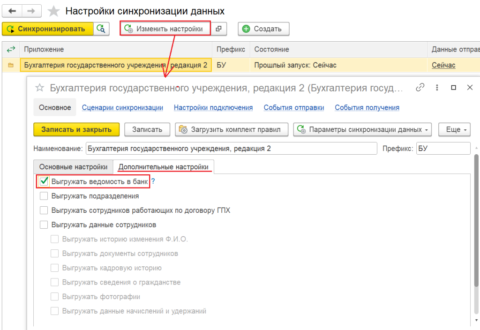Check Выгружать фотографии

(x=54, y=297)
